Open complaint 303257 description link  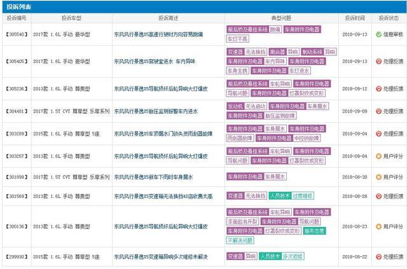tap(161, 156)
